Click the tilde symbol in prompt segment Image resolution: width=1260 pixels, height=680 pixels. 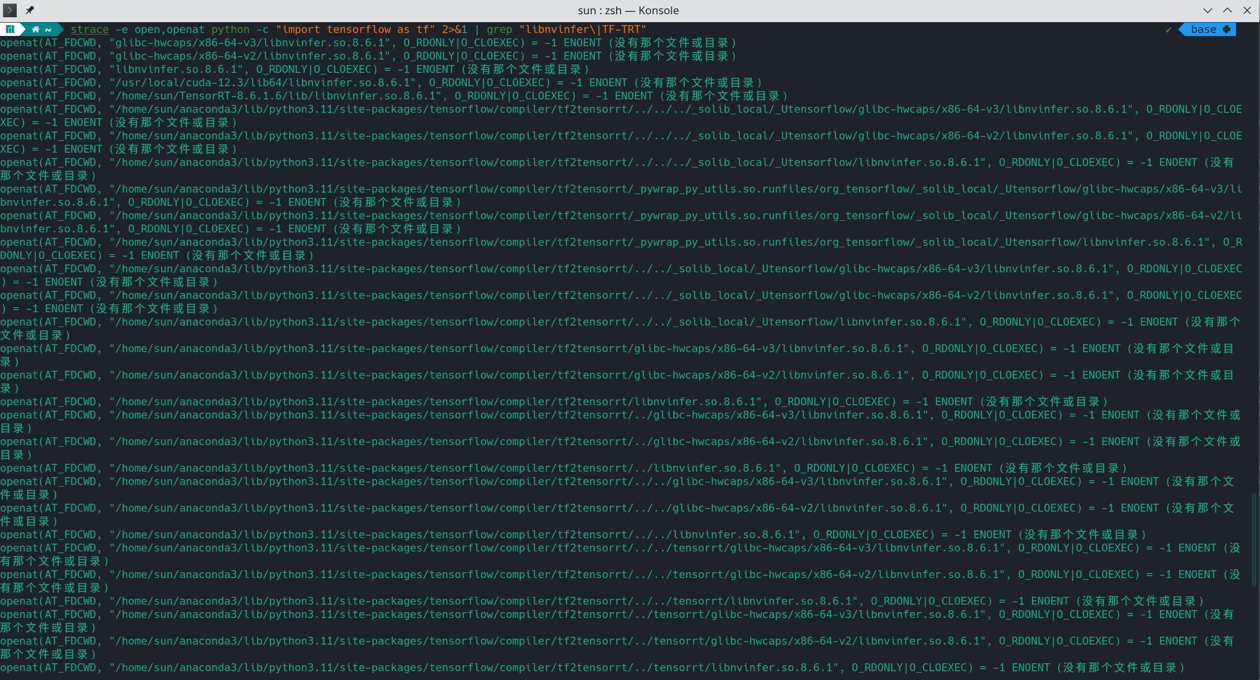[x=48, y=30]
